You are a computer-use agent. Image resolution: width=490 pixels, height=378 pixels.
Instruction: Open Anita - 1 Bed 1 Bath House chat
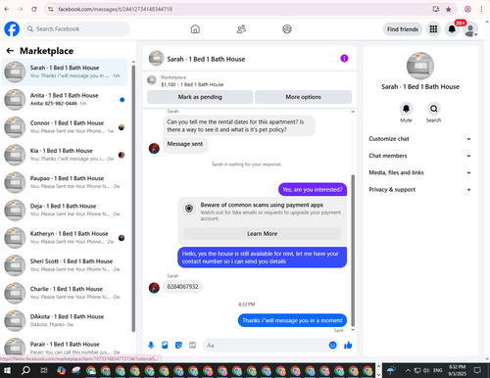coord(65,100)
